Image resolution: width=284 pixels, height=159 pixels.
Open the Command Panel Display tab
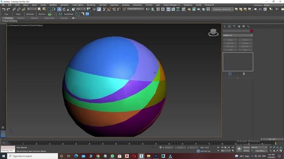pos(244,26)
